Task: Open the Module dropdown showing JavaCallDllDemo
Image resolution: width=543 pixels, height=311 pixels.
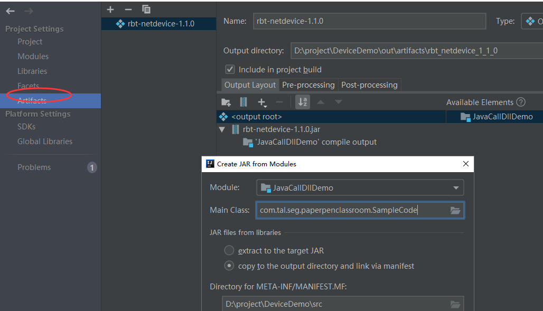Action: coord(360,187)
